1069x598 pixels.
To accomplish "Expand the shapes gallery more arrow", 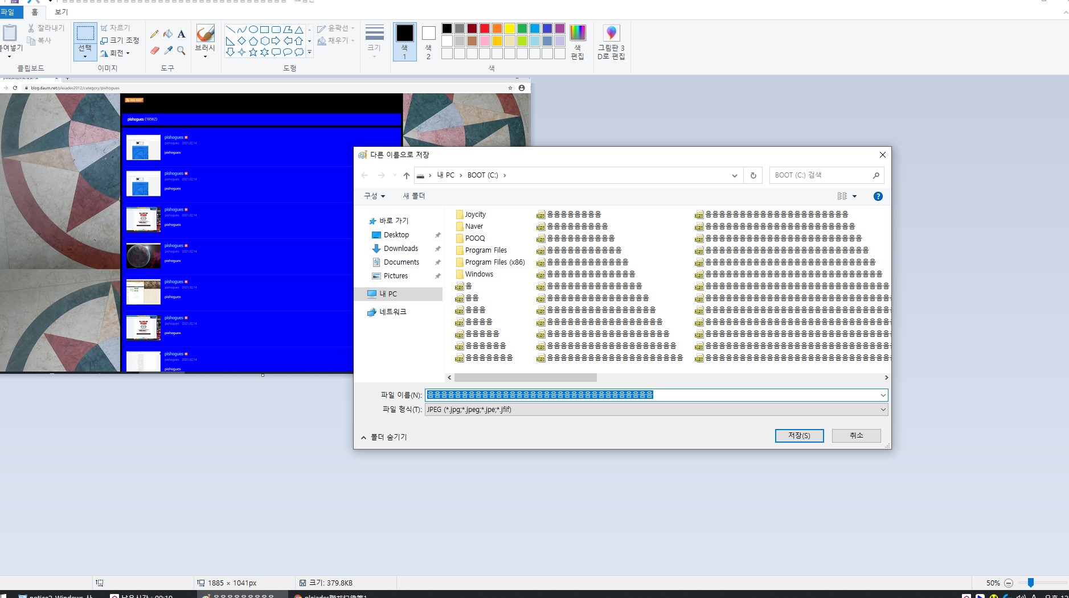I will 309,52.
